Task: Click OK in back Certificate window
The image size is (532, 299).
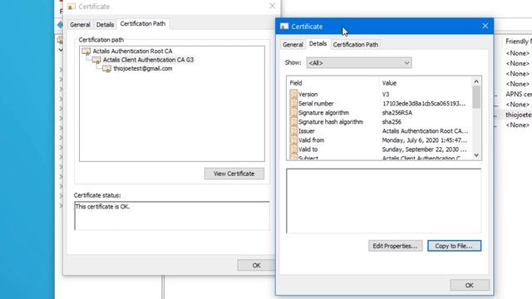Action: coord(256,265)
